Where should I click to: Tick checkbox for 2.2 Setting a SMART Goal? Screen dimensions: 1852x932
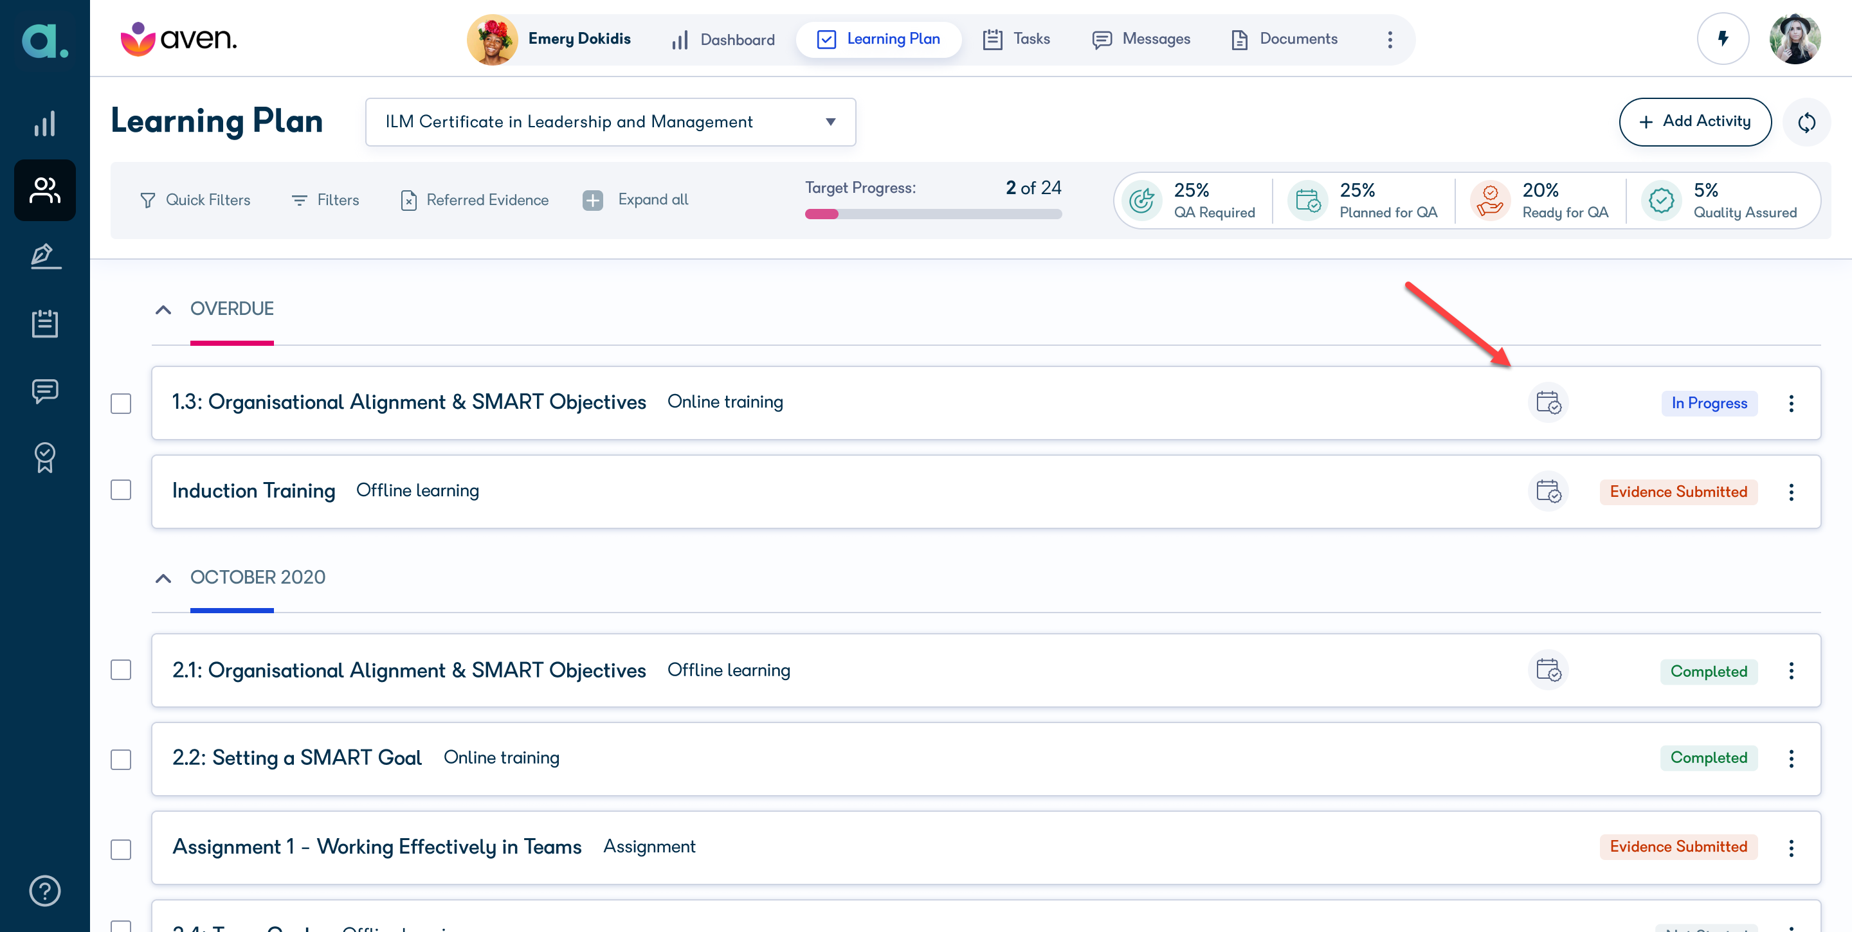click(x=121, y=760)
